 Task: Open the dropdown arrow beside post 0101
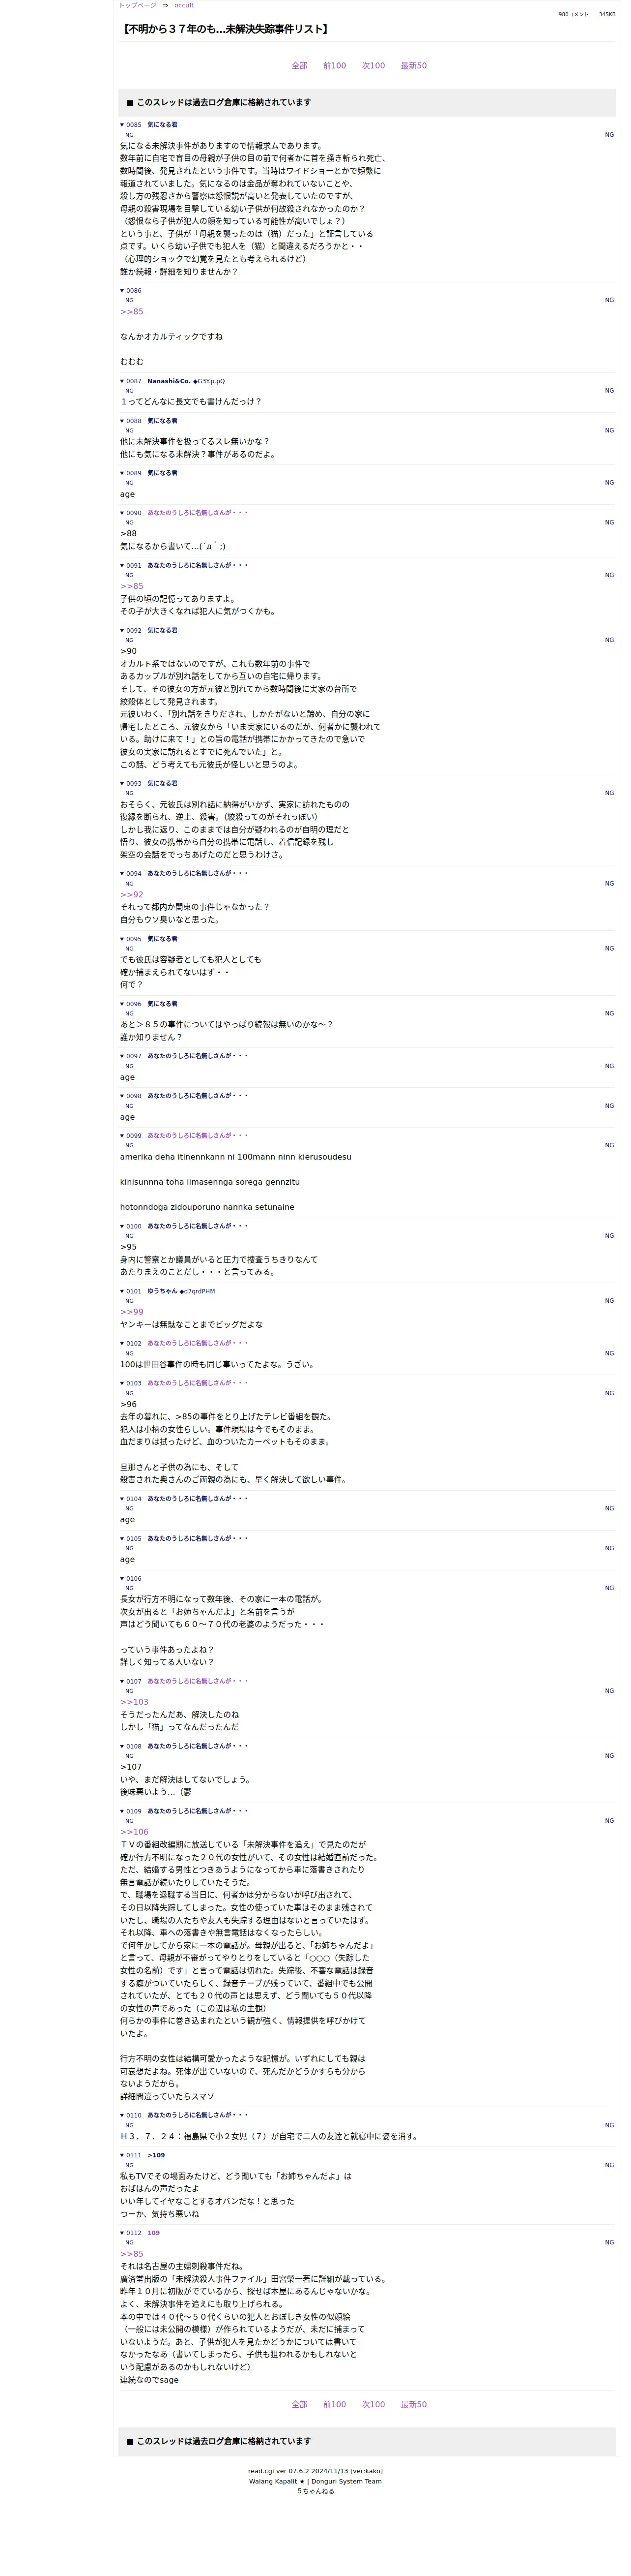123,1291
